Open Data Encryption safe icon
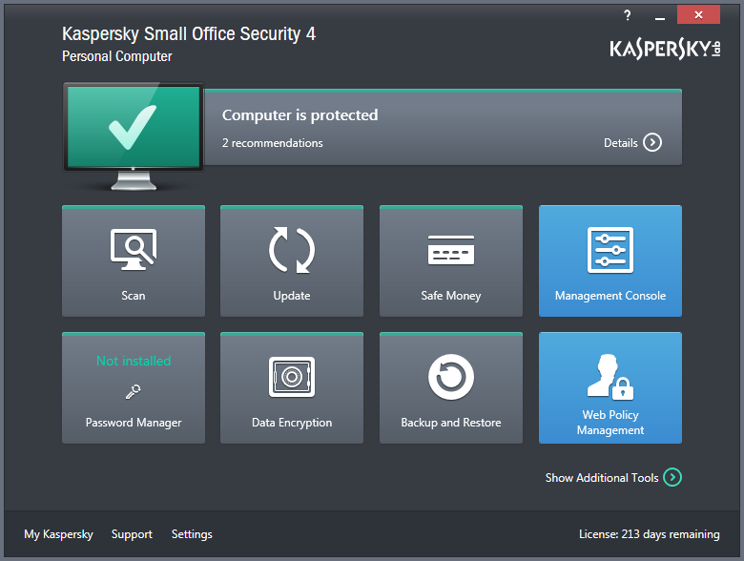 292,378
